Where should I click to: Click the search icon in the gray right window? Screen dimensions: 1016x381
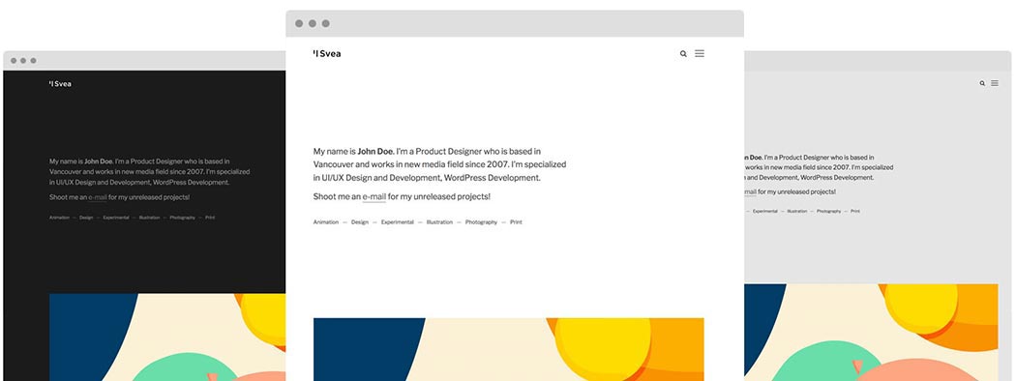982,83
